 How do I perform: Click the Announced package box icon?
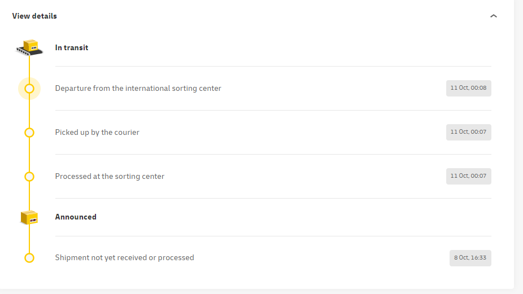pyautogui.click(x=29, y=217)
